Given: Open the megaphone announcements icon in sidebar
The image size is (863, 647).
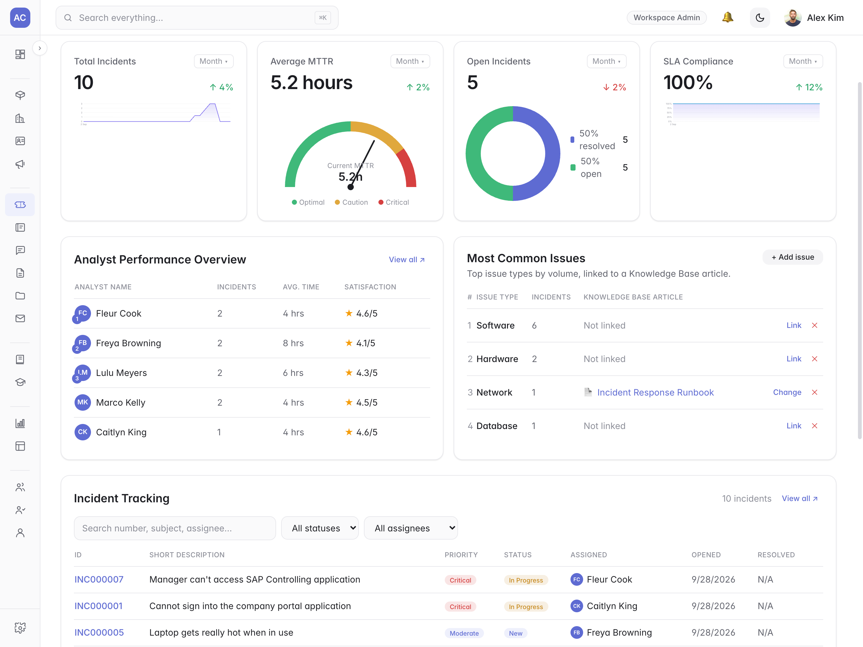Looking at the screenshot, I should (20, 164).
